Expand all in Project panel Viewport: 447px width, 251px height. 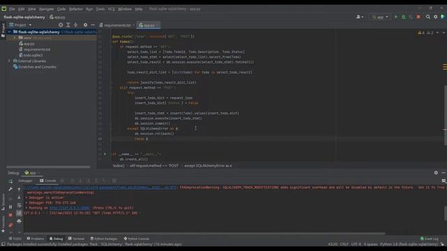tap(68, 25)
